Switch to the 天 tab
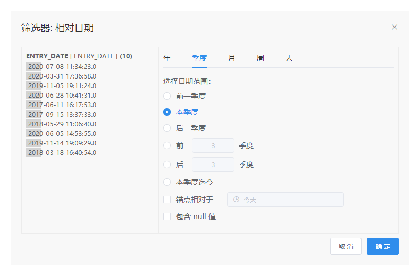 coord(289,58)
